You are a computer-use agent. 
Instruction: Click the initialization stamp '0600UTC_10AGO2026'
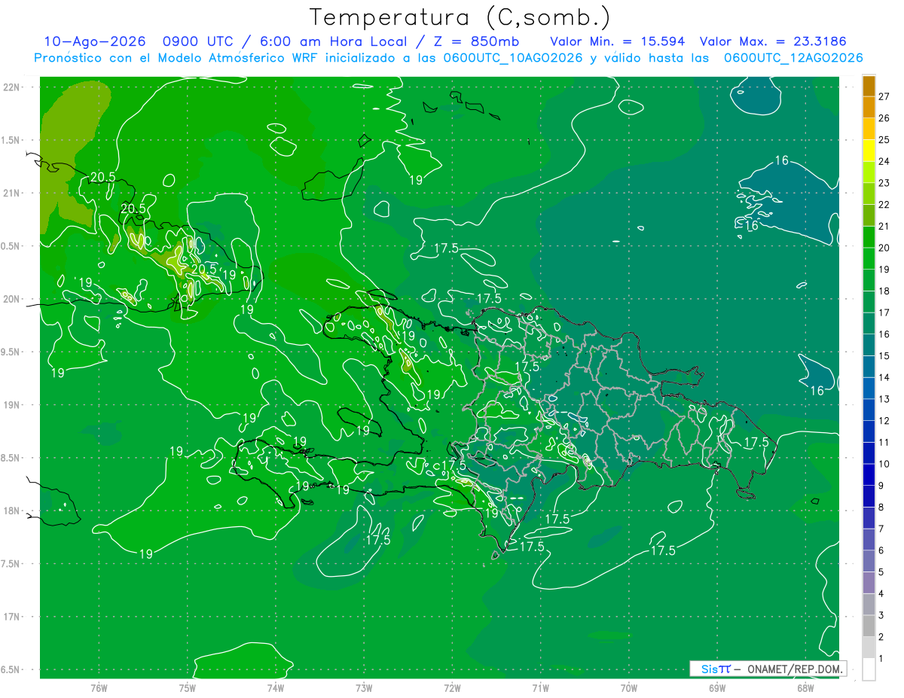click(x=512, y=58)
